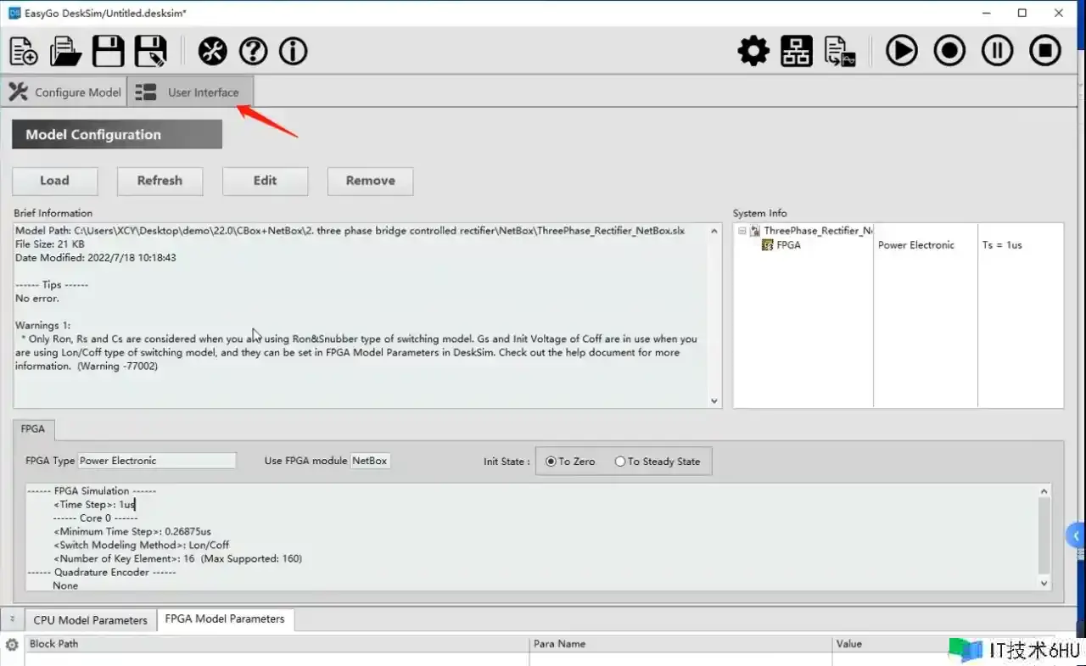Click the Number of Key Element line
1086x666 pixels.
point(177,559)
